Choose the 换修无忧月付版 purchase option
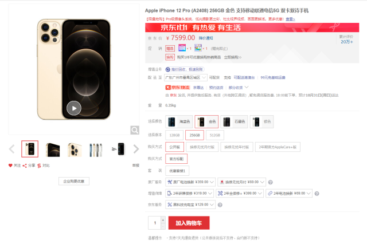Screen dimensions: 367x244 pyautogui.click(x=202, y=147)
